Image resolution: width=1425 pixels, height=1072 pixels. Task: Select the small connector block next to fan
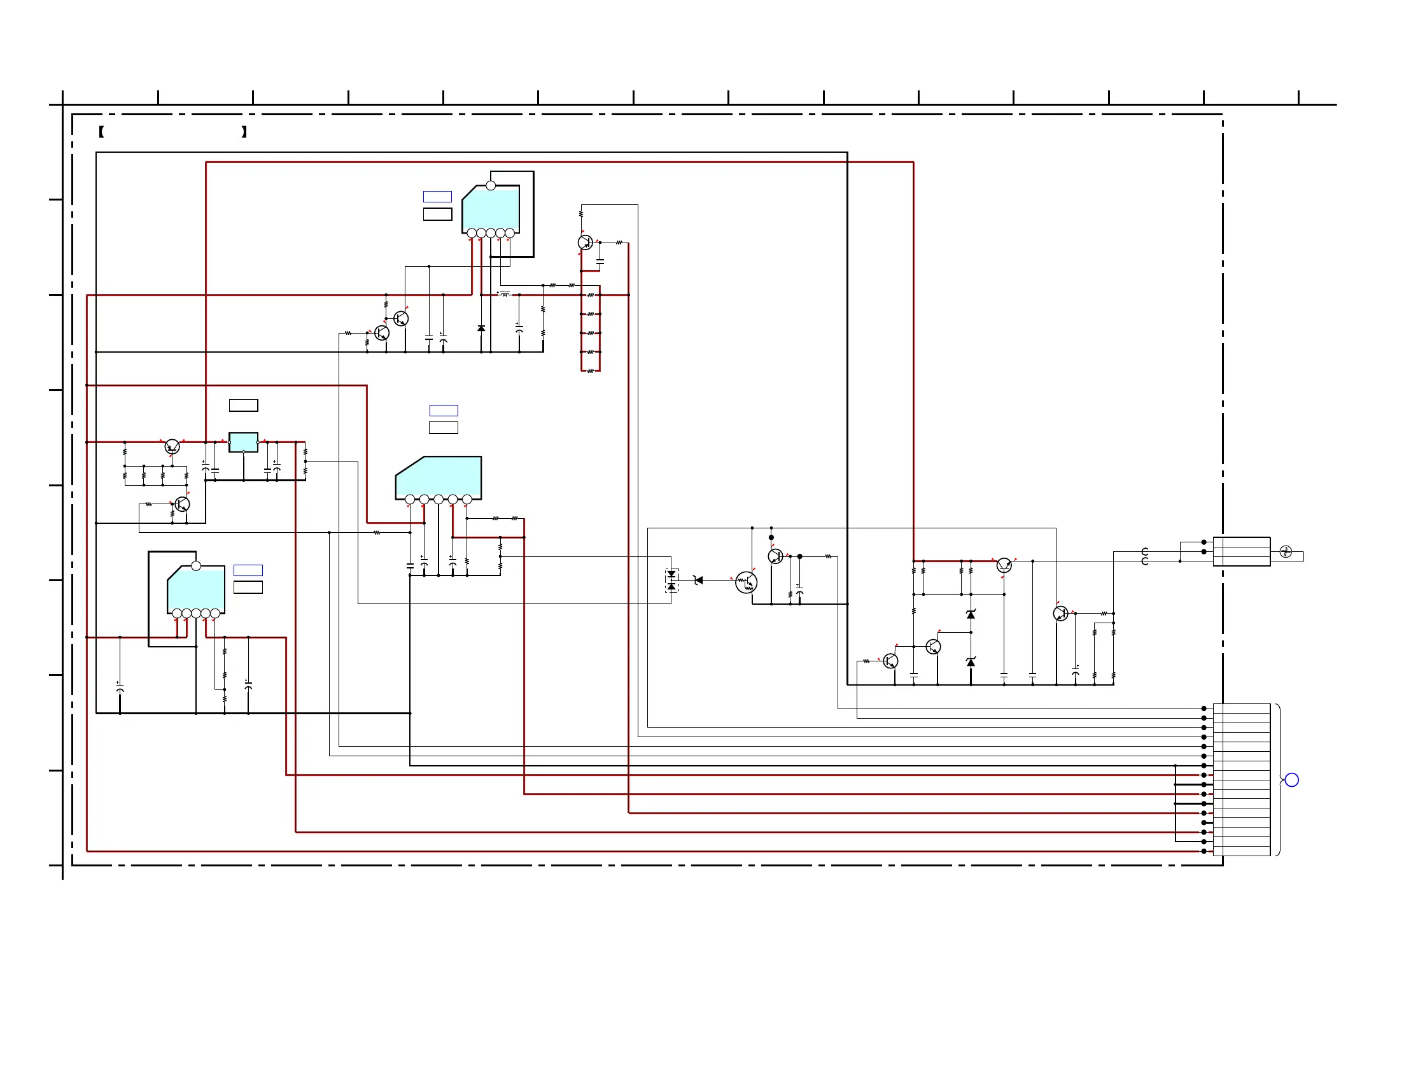tap(1241, 551)
